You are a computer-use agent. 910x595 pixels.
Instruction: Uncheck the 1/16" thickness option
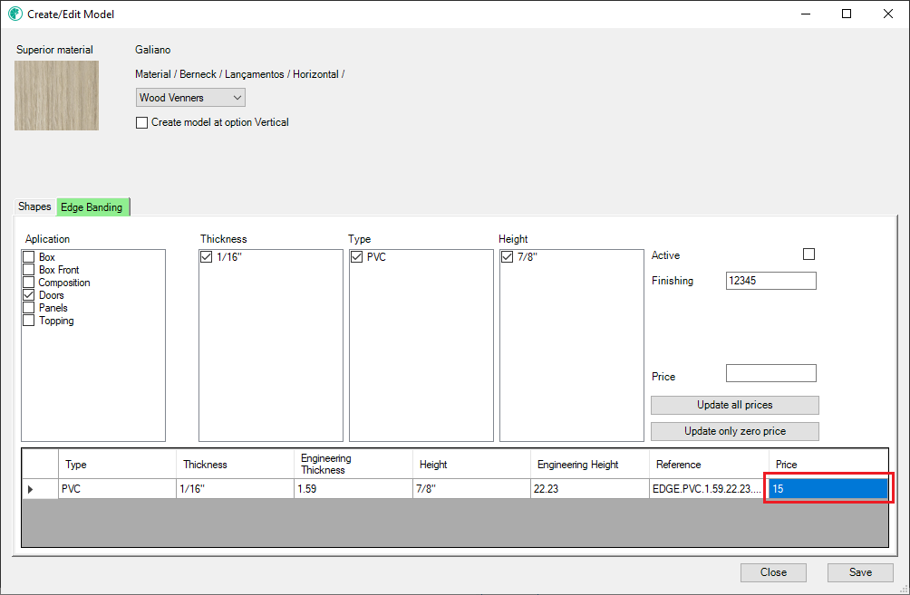point(207,258)
